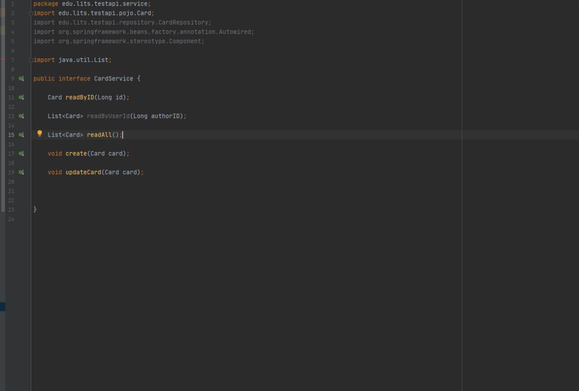Click the closing brace on line 23

pyautogui.click(x=35, y=210)
